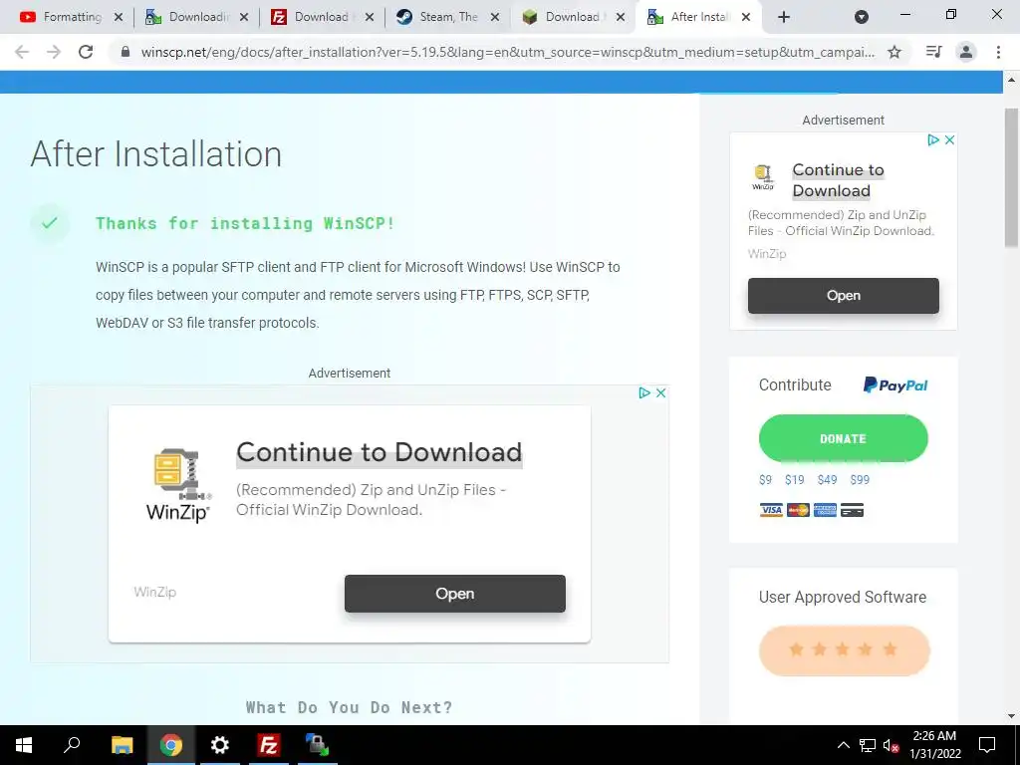
Task: Close the FileZilla Download tab
Action: [370, 17]
